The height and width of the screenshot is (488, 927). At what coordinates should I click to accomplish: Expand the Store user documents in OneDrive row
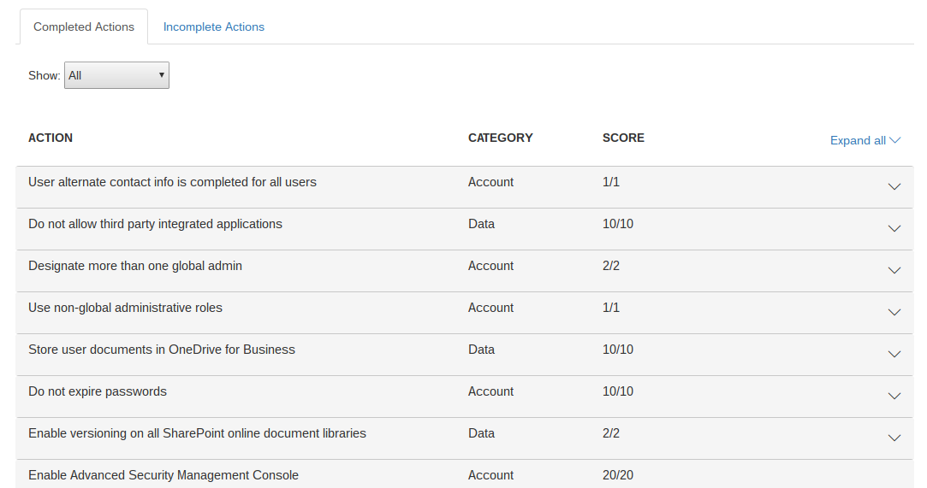point(894,354)
